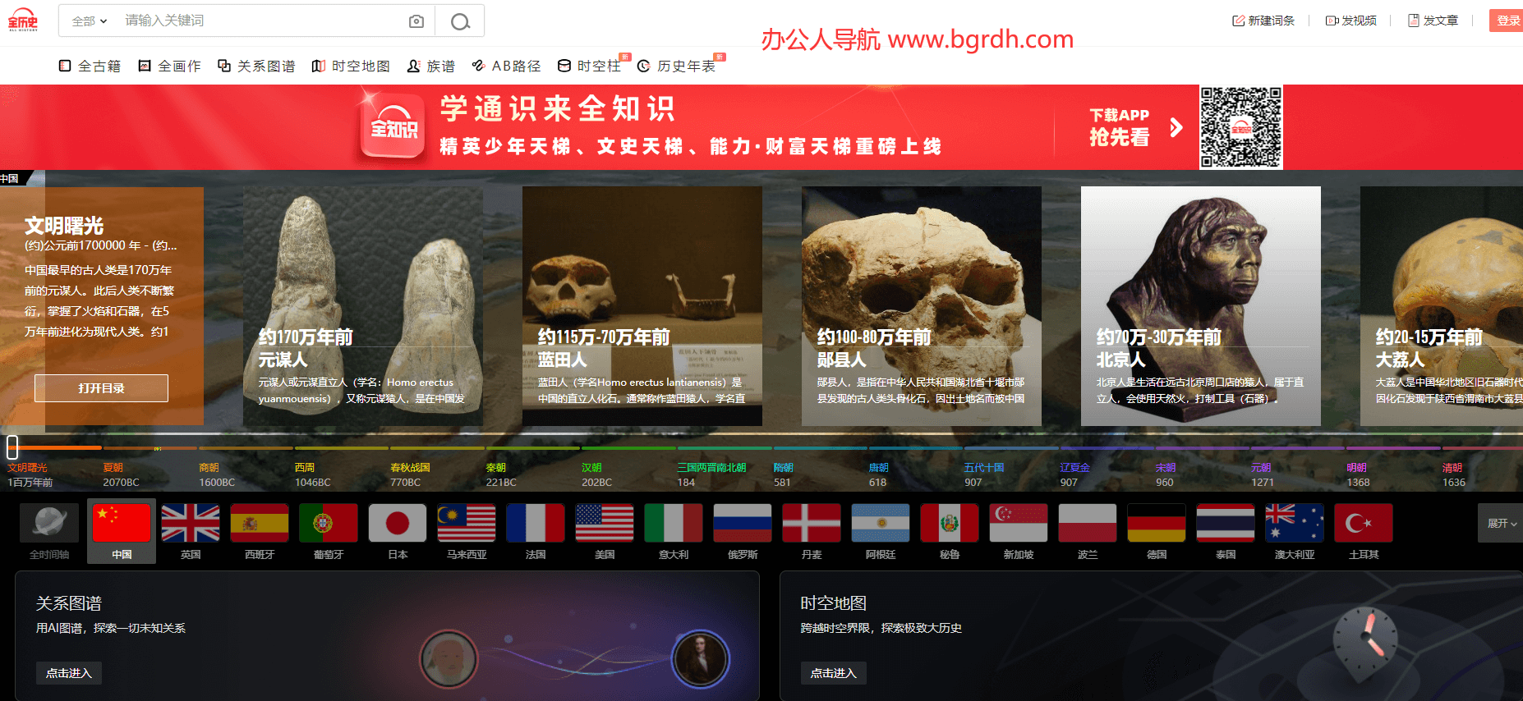The width and height of the screenshot is (1523, 701).
Task: Select the China flag icon
Action: point(122,523)
